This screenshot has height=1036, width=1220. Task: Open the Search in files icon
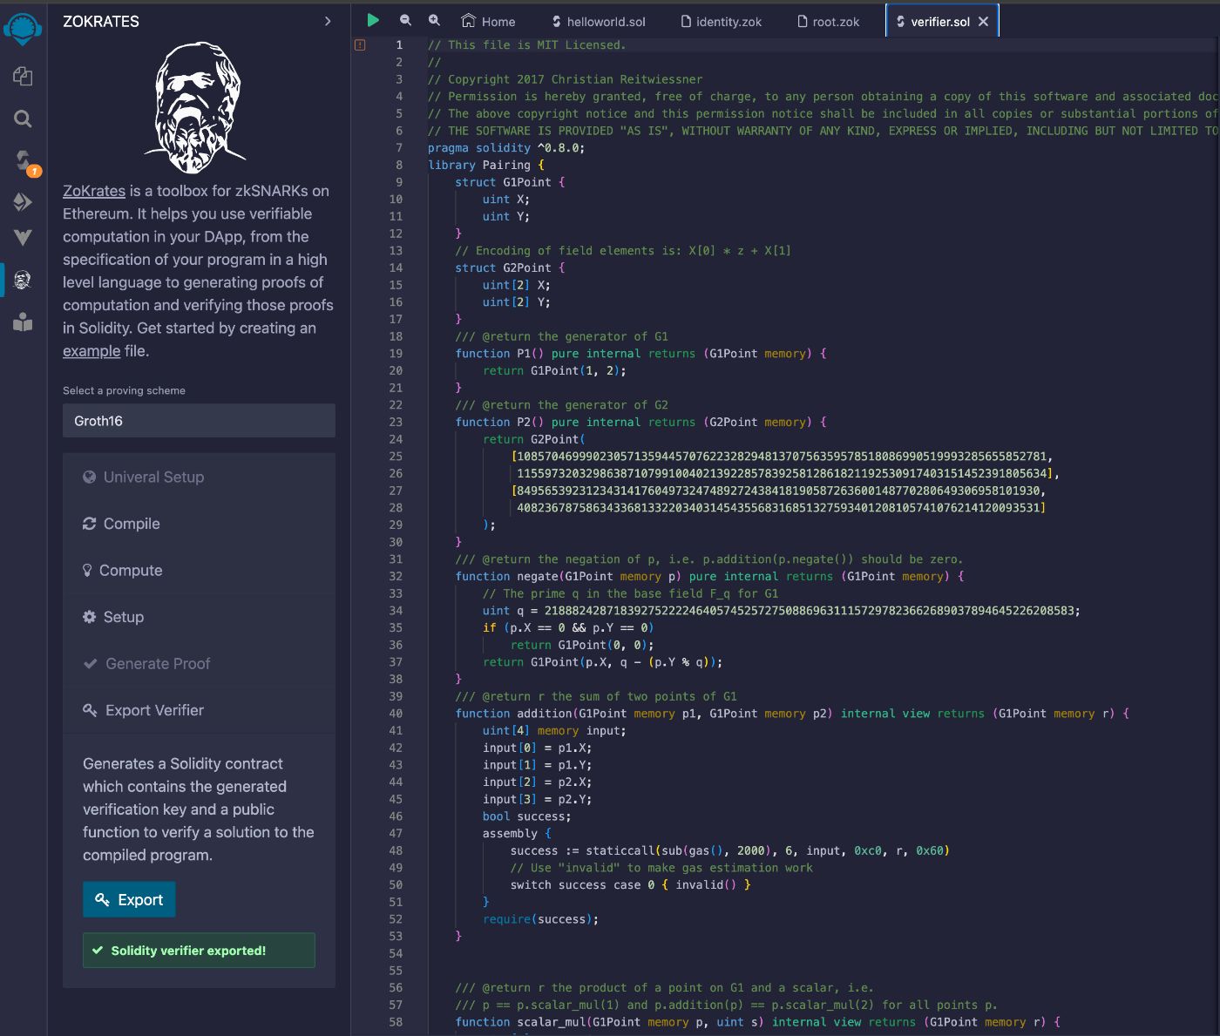pos(23,118)
